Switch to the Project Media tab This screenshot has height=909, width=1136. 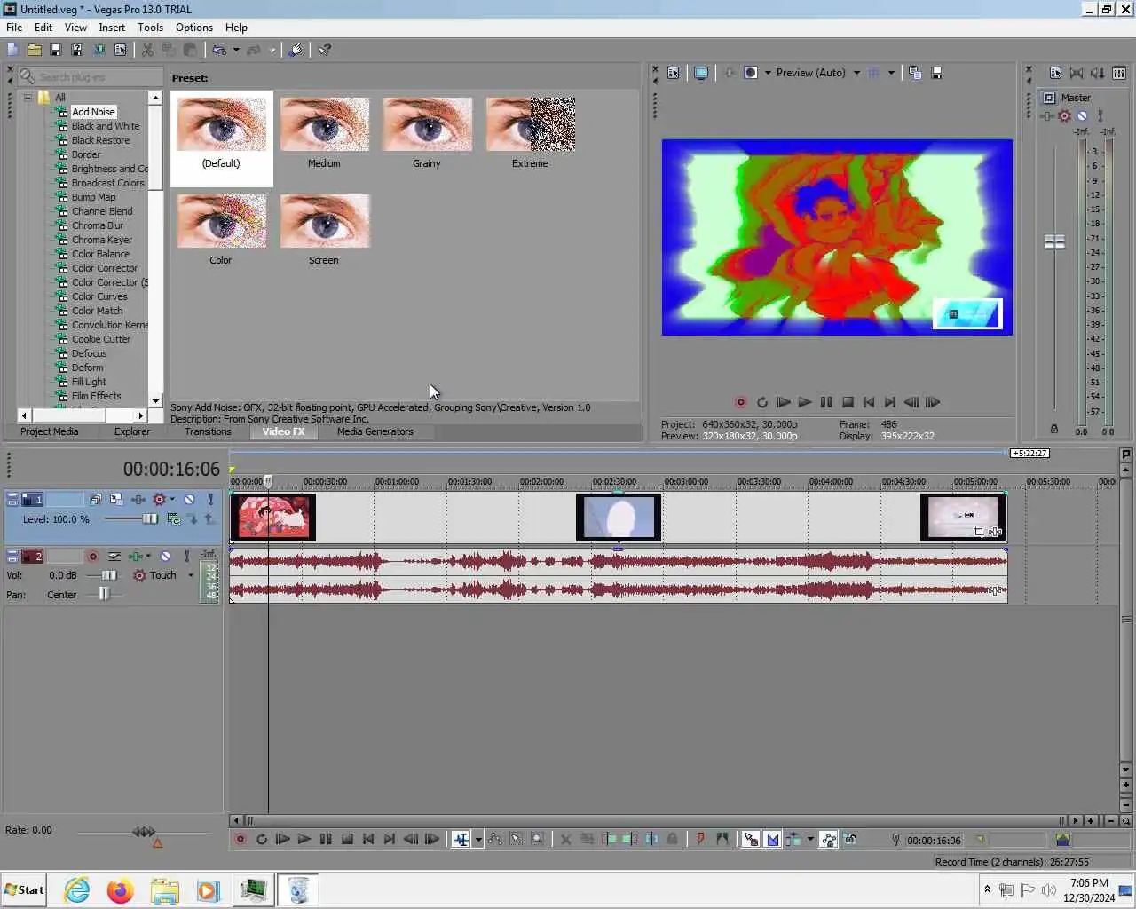point(49,431)
